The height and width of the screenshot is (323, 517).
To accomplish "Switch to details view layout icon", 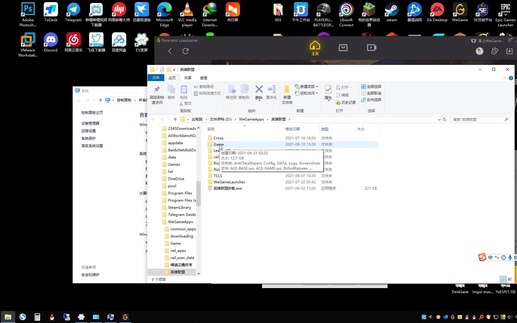I will tap(504, 279).
